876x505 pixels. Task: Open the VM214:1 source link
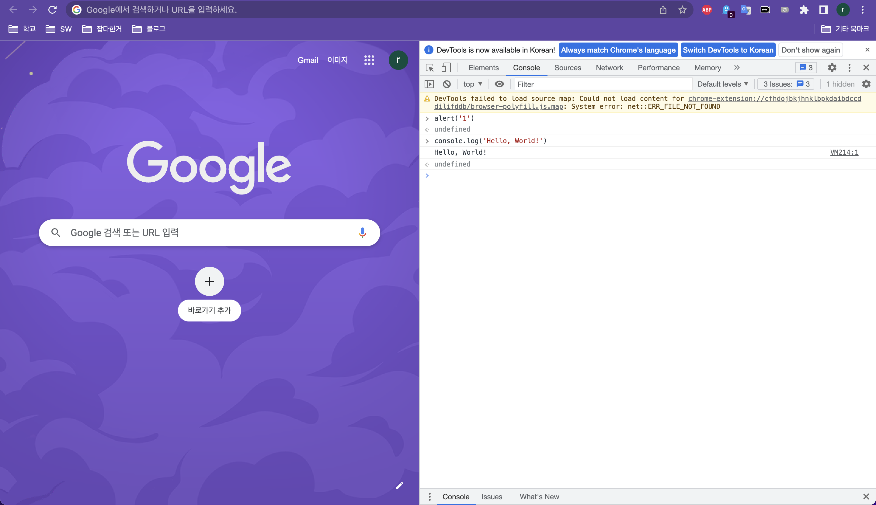844,152
